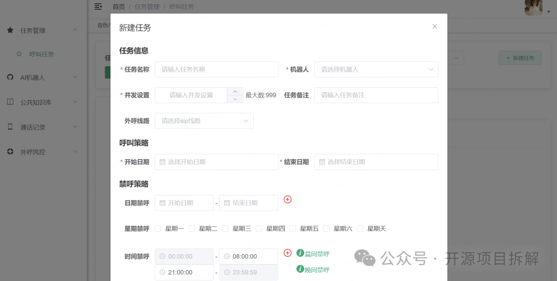Click the 最大数:999 text
The height and width of the screenshot is (281, 557).
tap(261, 95)
